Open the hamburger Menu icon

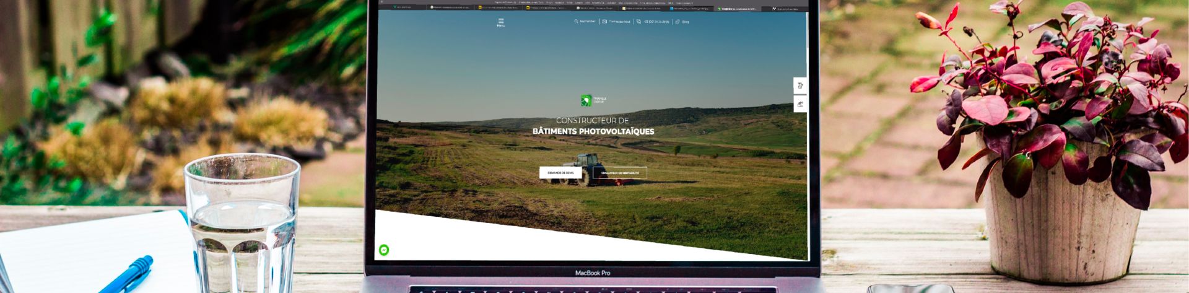(x=500, y=22)
